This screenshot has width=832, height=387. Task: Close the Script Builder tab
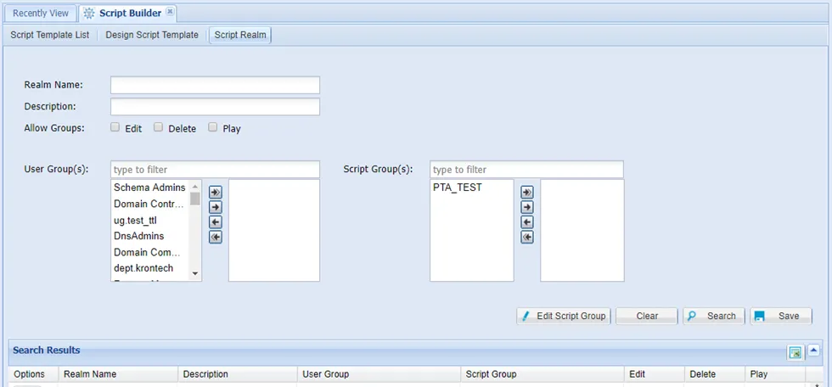[169, 12]
